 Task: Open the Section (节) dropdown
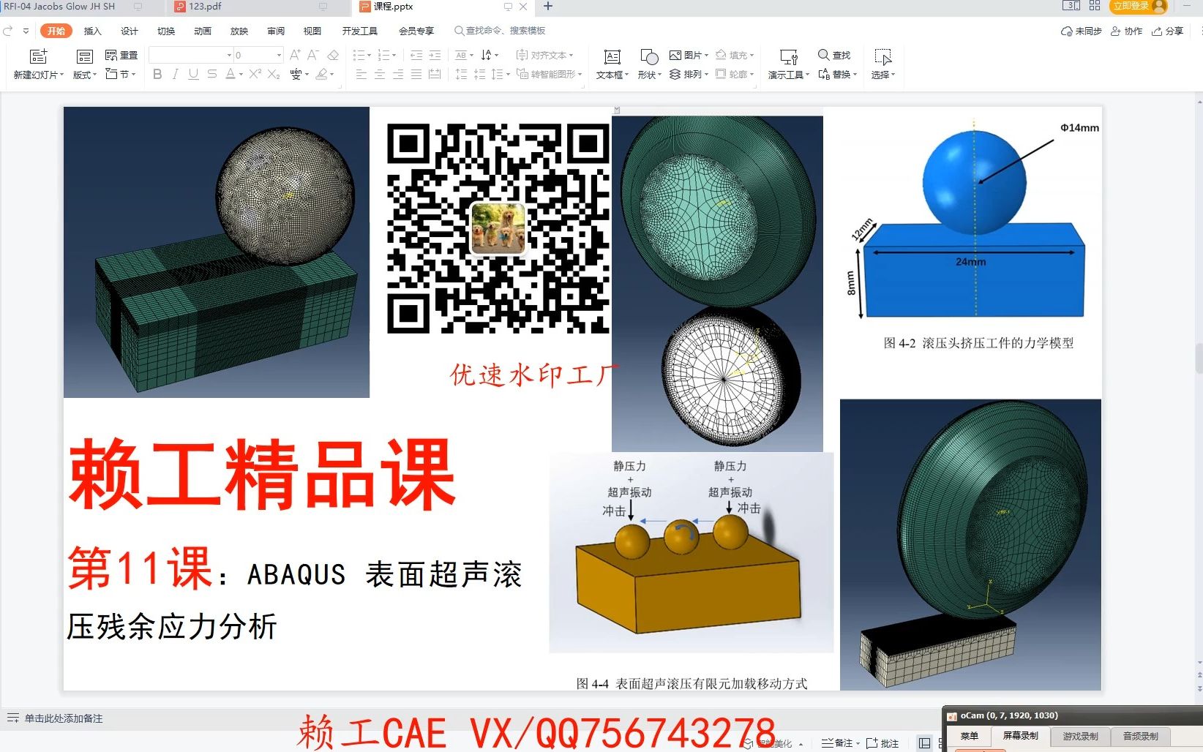[121, 74]
